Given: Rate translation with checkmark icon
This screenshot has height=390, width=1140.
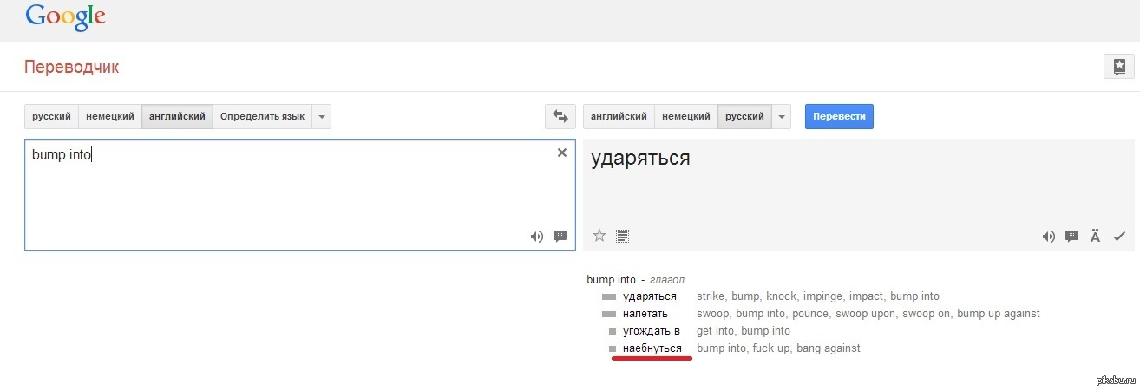Looking at the screenshot, I should tap(1118, 236).
